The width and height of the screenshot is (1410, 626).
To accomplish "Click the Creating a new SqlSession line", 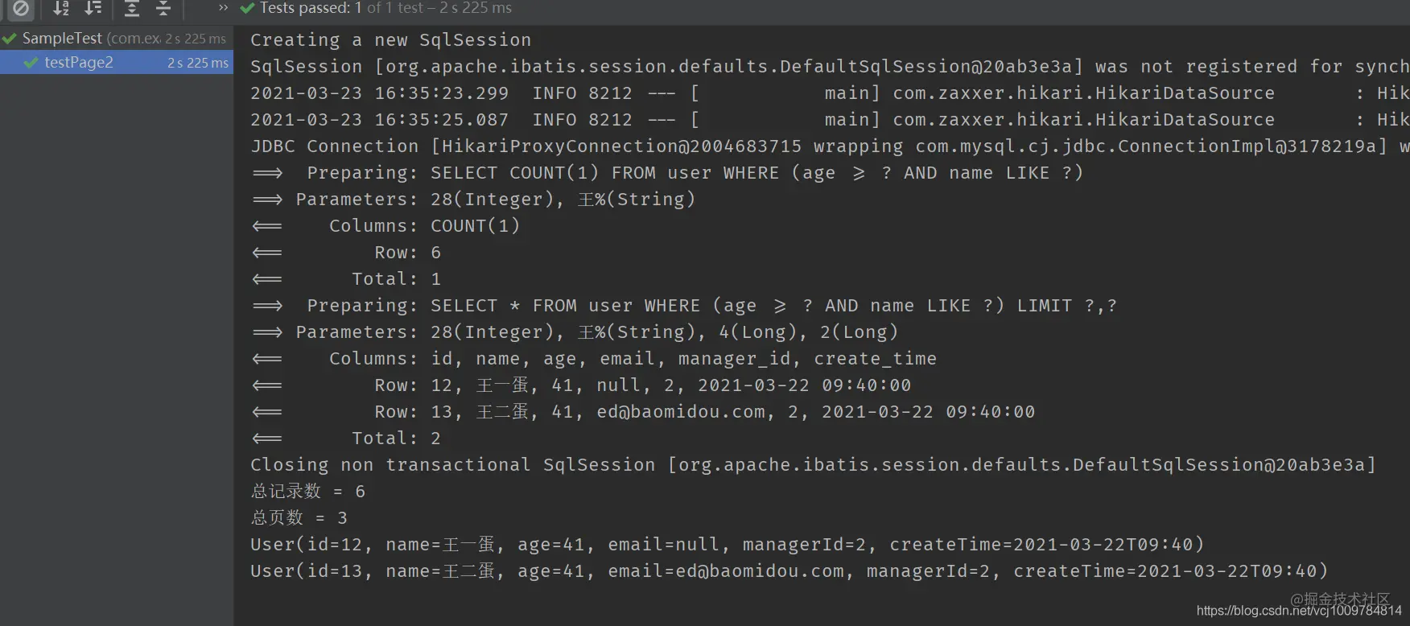I will pos(390,40).
